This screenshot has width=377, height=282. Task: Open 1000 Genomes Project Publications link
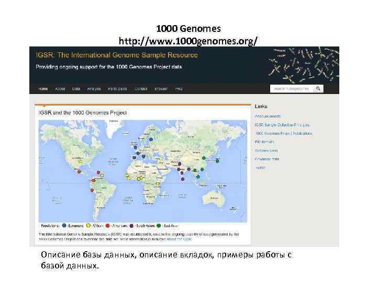point(284,133)
